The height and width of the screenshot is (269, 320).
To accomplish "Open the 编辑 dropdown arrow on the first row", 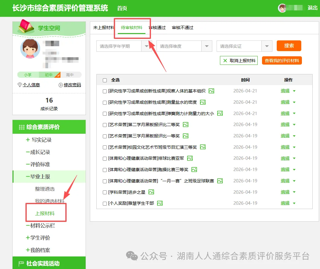I will (294, 91).
